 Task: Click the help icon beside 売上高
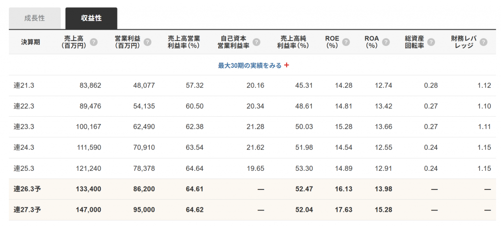tap(94, 42)
